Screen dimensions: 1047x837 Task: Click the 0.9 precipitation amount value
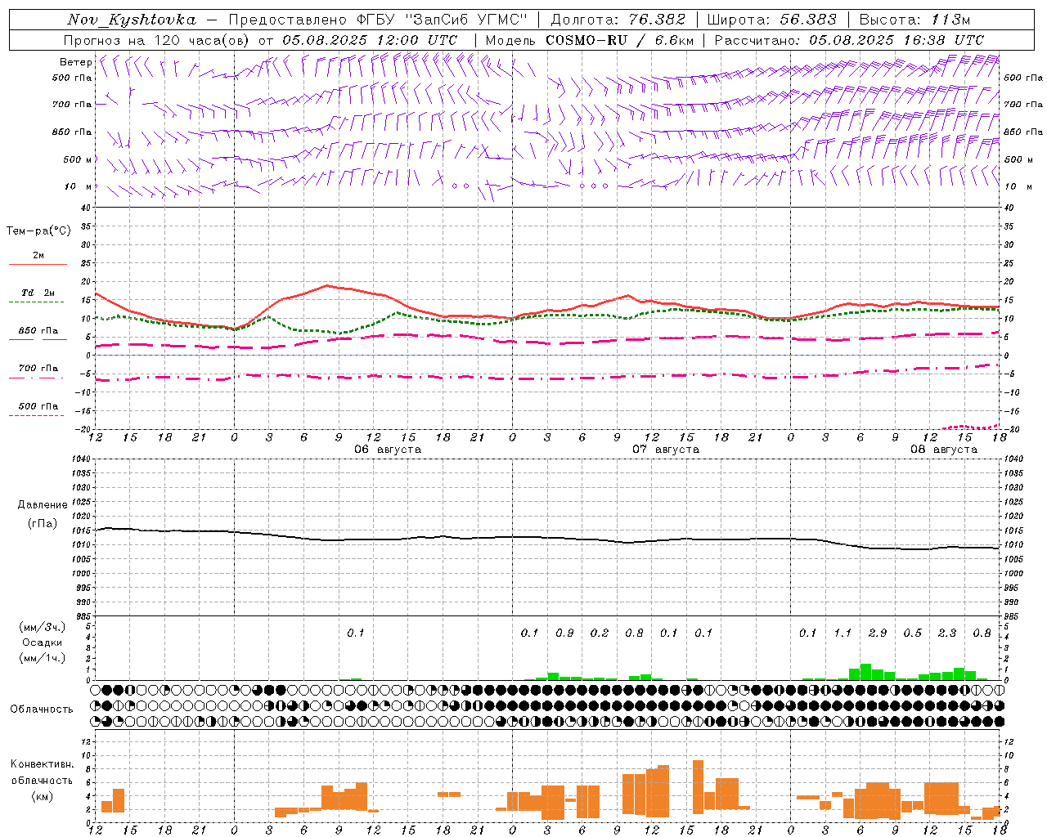(564, 633)
